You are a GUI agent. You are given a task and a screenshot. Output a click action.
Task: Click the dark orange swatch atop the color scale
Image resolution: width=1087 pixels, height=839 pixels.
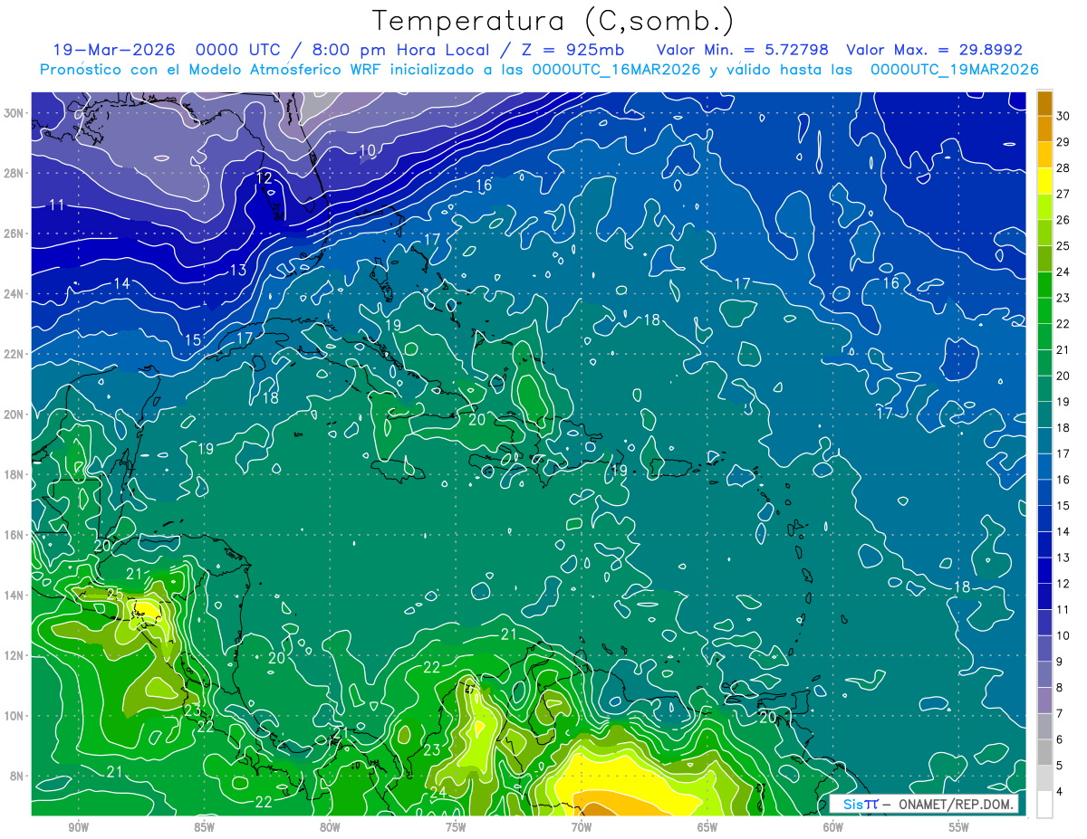tap(1044, 103)
